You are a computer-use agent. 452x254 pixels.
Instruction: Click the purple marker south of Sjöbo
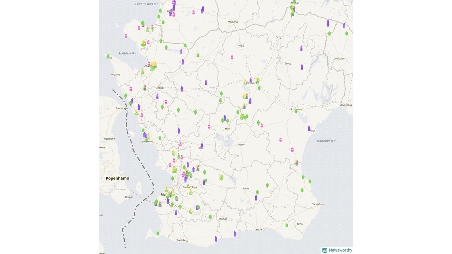[256, 198]
